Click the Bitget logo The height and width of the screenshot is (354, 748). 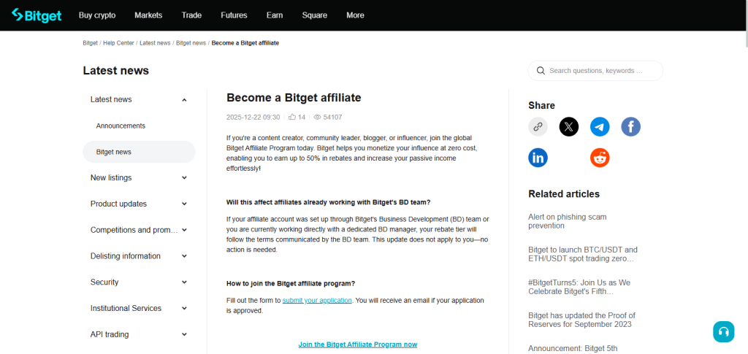pos(37,15)
